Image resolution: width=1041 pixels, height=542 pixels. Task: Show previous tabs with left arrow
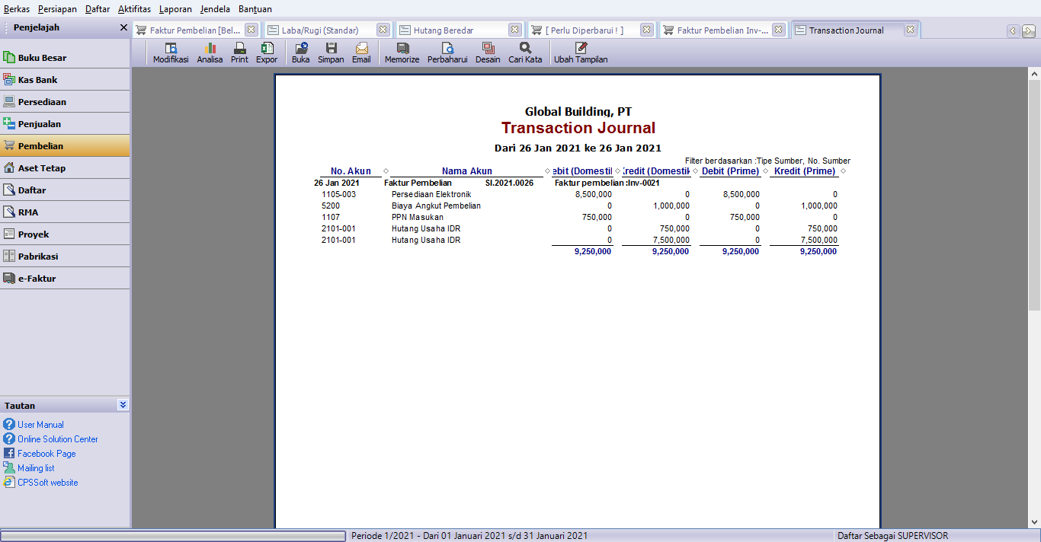click(x=1013, y=31)
